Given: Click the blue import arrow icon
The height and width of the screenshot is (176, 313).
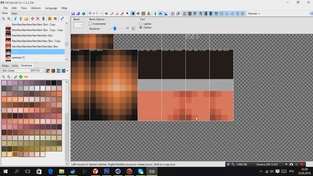Looking at the screenshot, I should 15,19.
